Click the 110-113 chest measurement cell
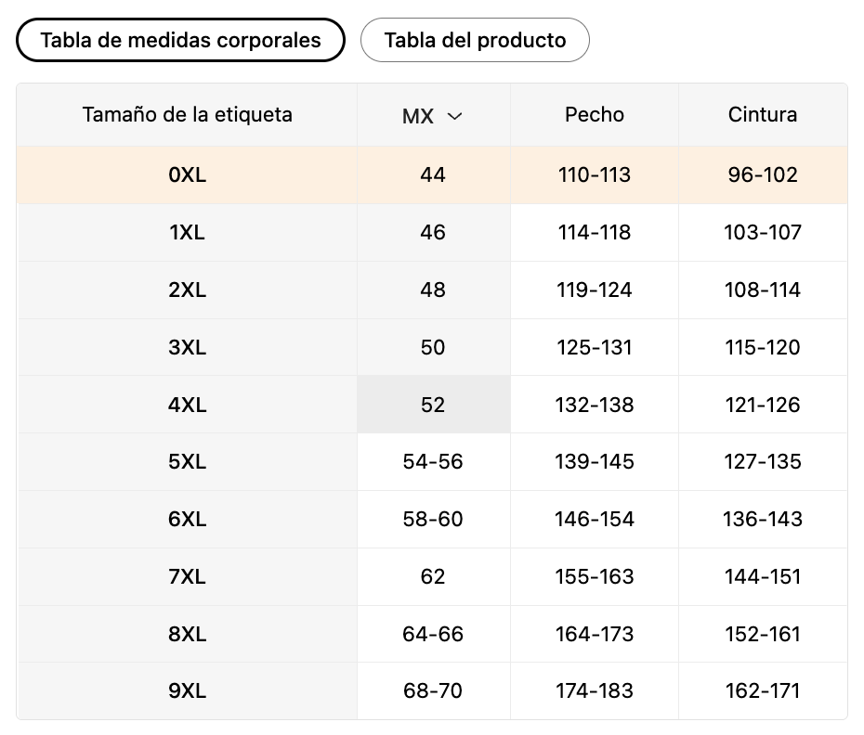Image resolution: width=864 pixels, height=735 pixels. tap(595, 174)
